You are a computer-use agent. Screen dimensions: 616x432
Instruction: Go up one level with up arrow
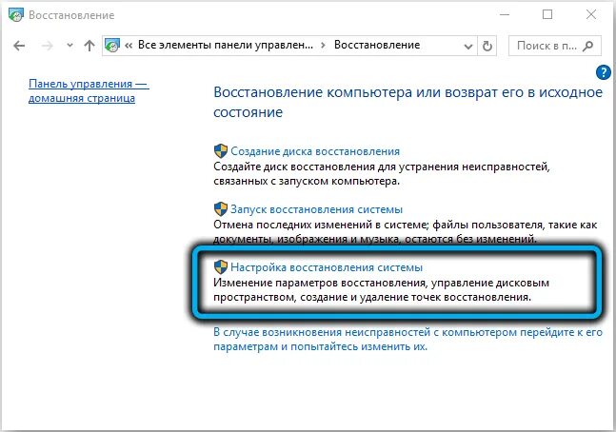[89, 46]
